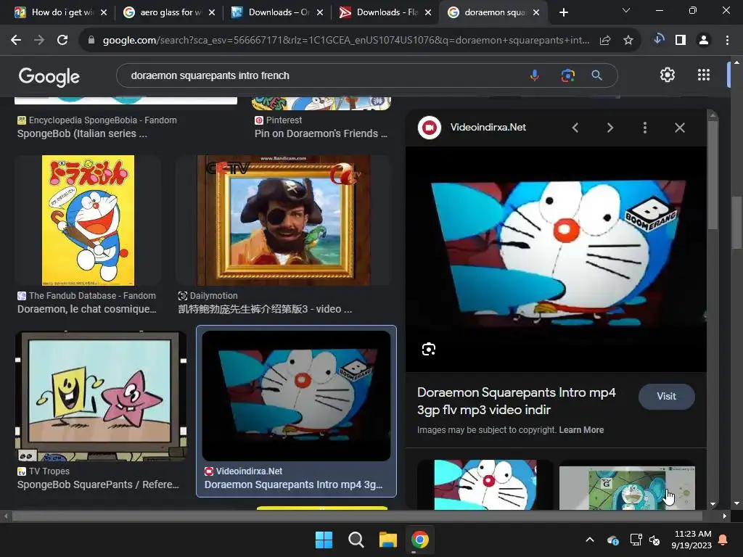Viewport: 743px width, 557px height.
Task: Close the 'doraemon squa' tab
Action: (x=536, y=12)
